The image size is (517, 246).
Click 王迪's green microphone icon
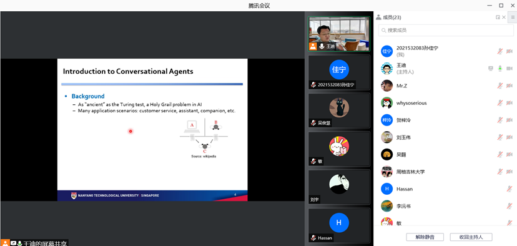(500, 68)
